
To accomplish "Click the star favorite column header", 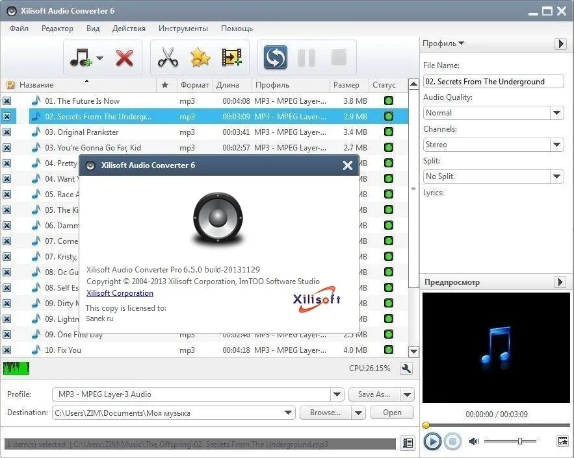I will (x=165, y=85).
